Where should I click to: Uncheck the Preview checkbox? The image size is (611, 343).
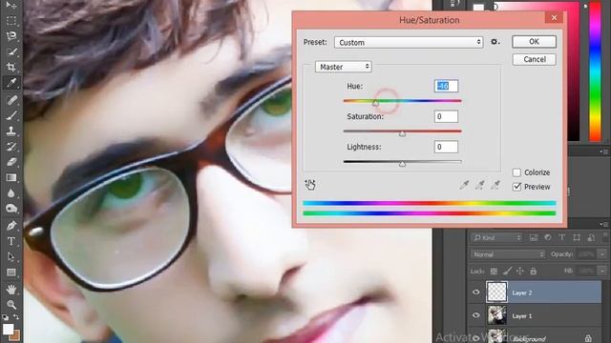[516, 187]
